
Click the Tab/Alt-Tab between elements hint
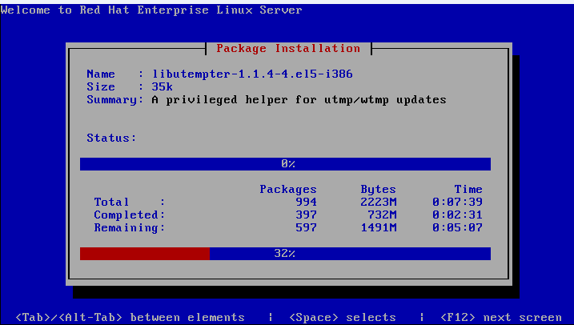[130, 317]
